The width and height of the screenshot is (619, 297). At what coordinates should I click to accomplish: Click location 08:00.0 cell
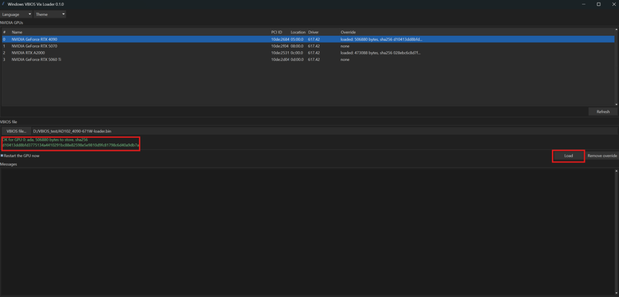pos(298,46)
